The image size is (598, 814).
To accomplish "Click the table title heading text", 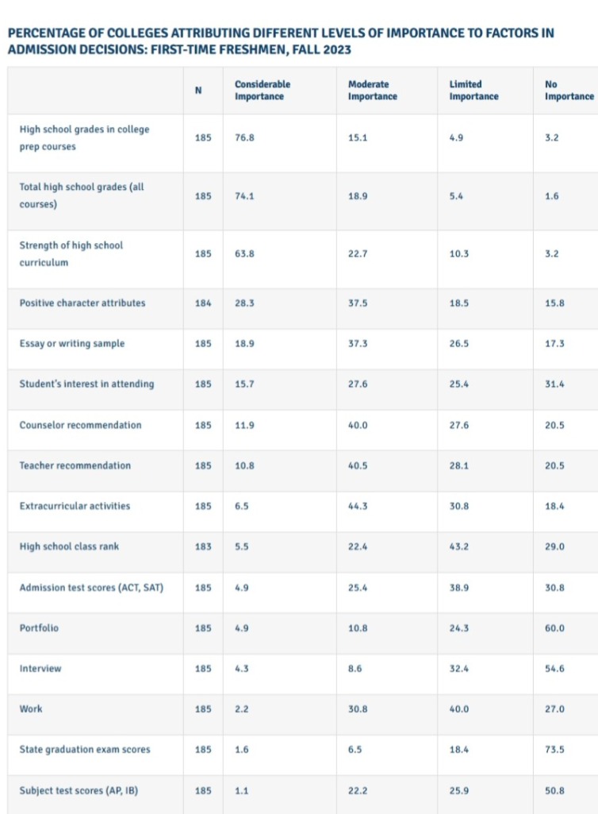I will [280, 41].
